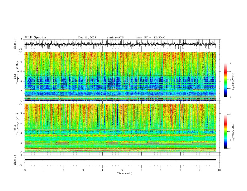This screenshot has width=247, height=191.
Task: Click the "5" volt tick on ch.3(V) axis
Action: [x=22, y=155]
